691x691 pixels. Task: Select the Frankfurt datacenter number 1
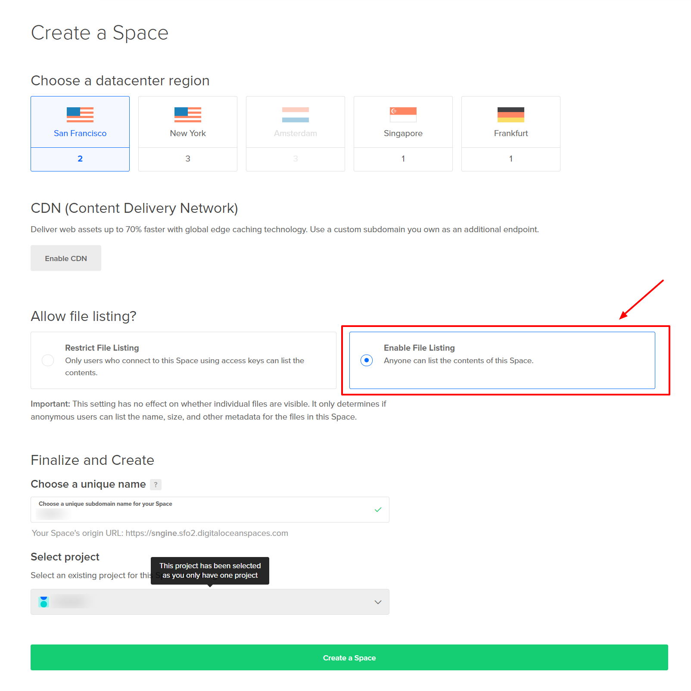[511, 159]
